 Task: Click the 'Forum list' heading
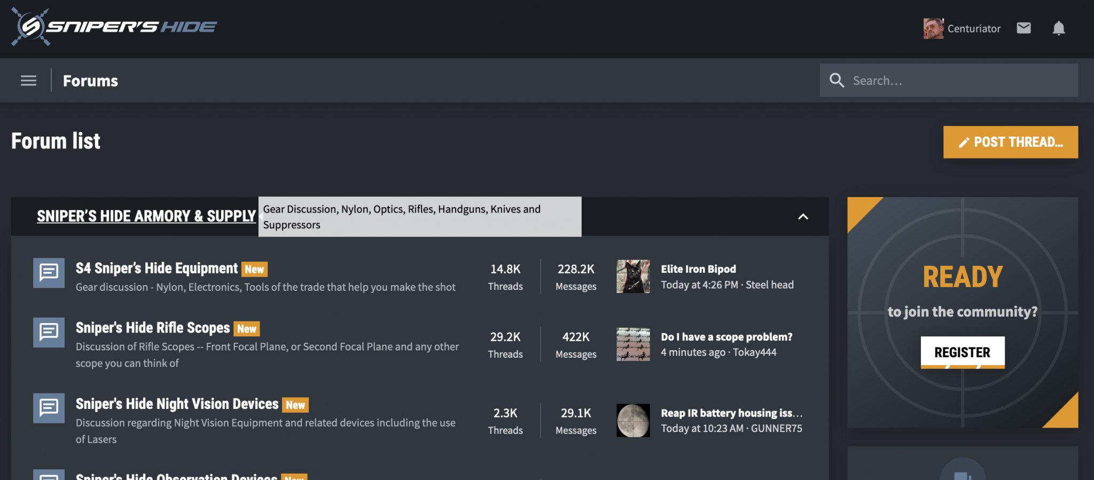pyautogui.click(x=56, y=141)
